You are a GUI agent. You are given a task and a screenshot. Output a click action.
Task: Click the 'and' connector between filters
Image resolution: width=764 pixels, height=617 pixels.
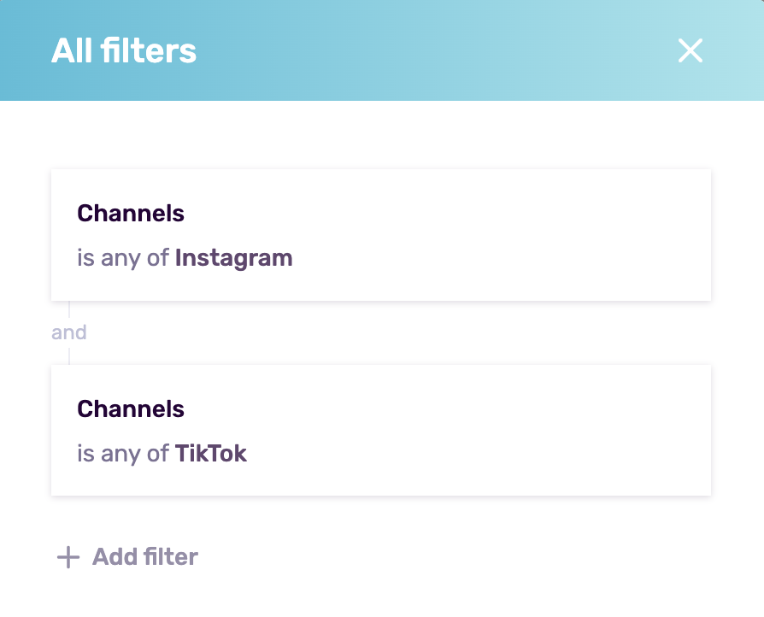69,332
